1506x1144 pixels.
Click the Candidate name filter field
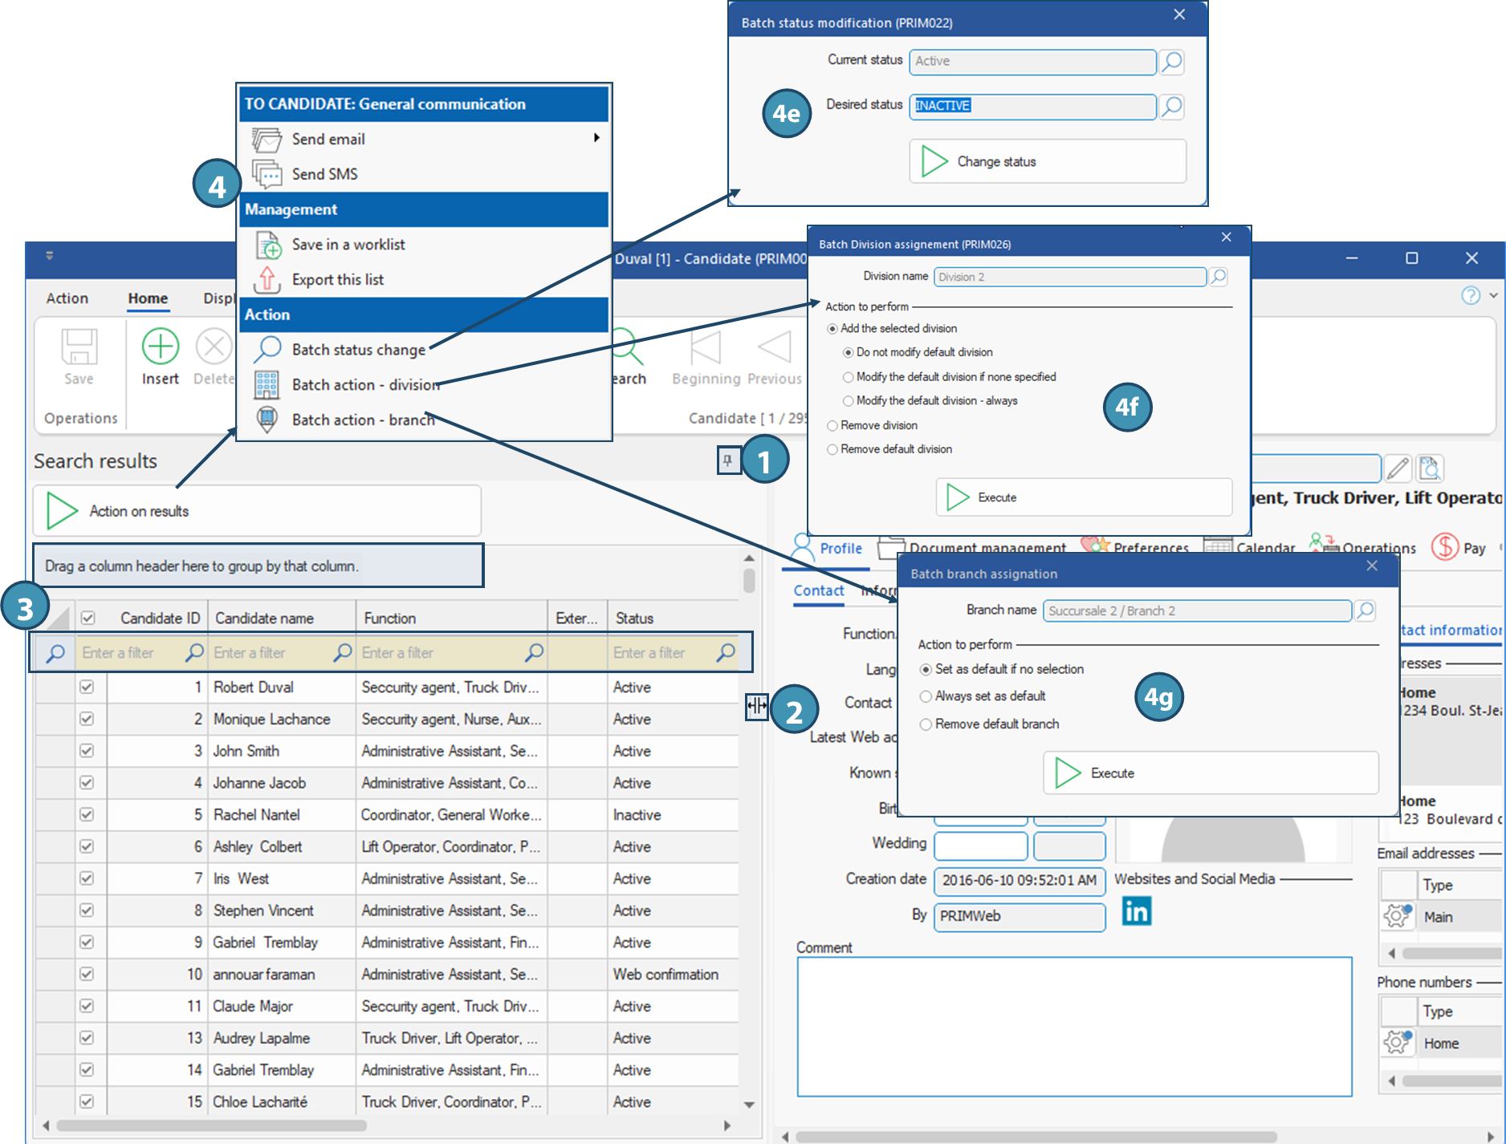(x=273, y=653)
